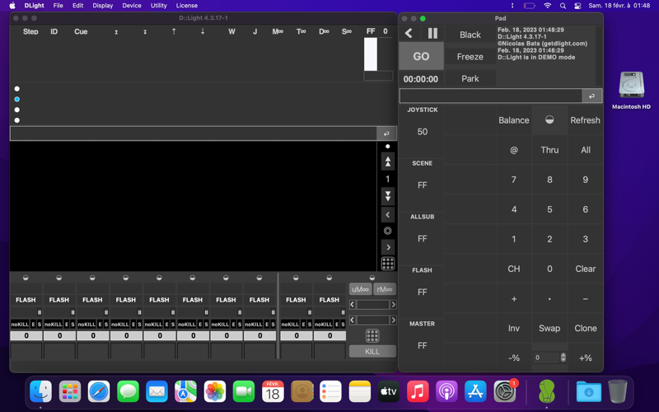Select the topmost radio button in the list

point(17,88)
